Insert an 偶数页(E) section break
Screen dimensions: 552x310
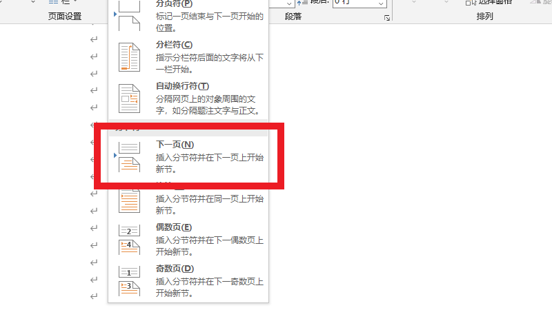[x=174, y=227]
